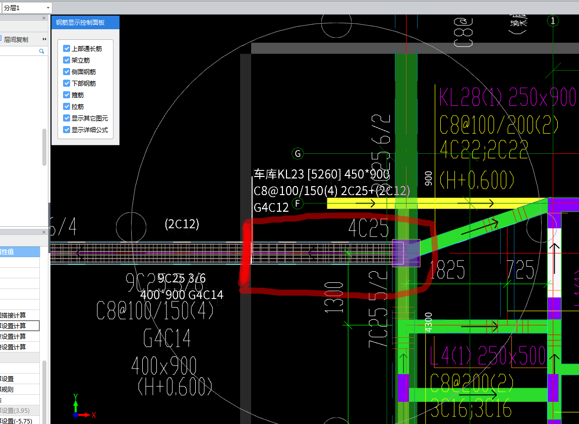Select the 属性值 column header
This screenshot has width=579, height=424.
pyautogui.click(x=20, y=252)
